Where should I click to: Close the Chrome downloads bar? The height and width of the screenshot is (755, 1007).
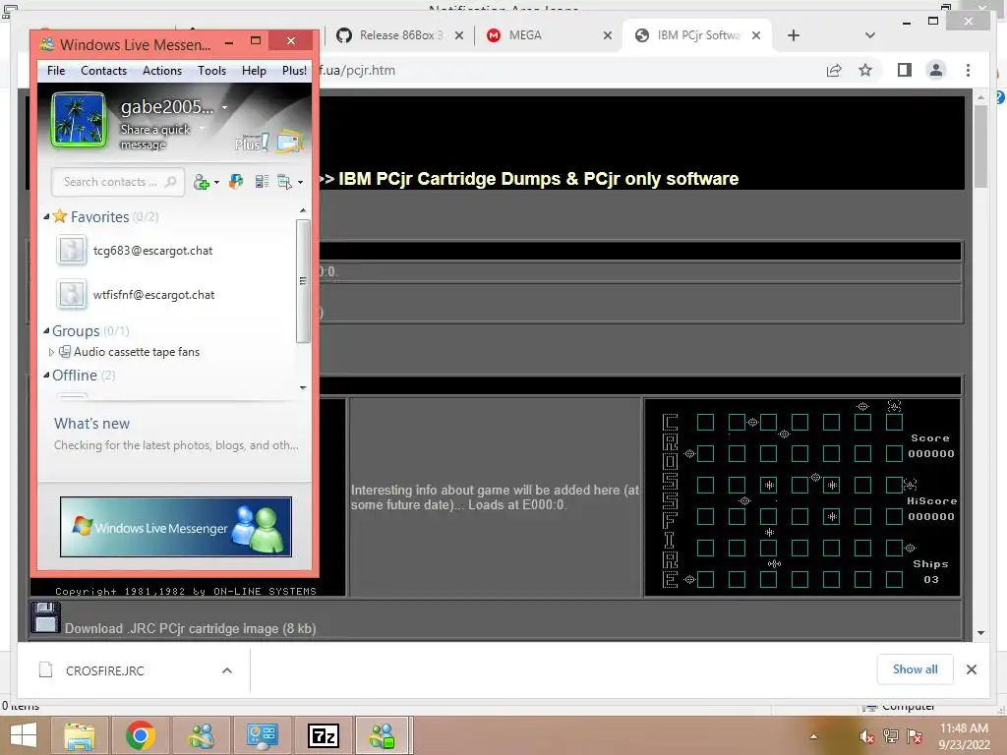[x=972, y=669]
